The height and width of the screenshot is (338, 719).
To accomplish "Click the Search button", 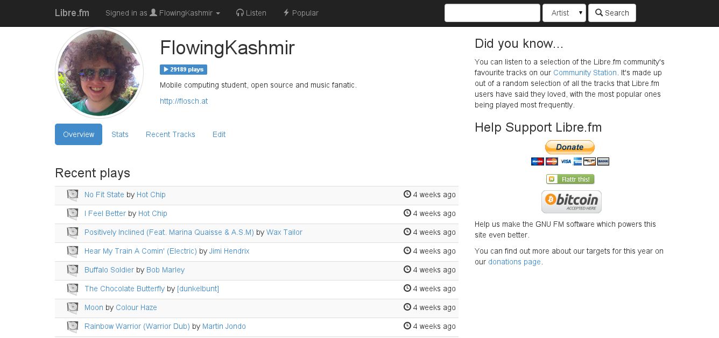I will pos(612,13).
